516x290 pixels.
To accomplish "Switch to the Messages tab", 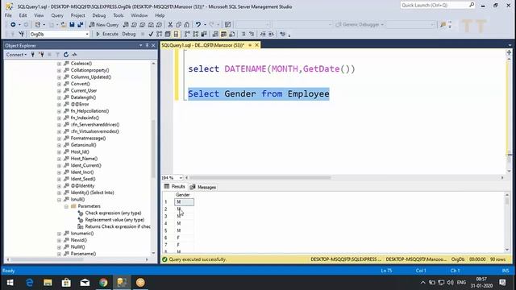I will (x=203, y=187).
